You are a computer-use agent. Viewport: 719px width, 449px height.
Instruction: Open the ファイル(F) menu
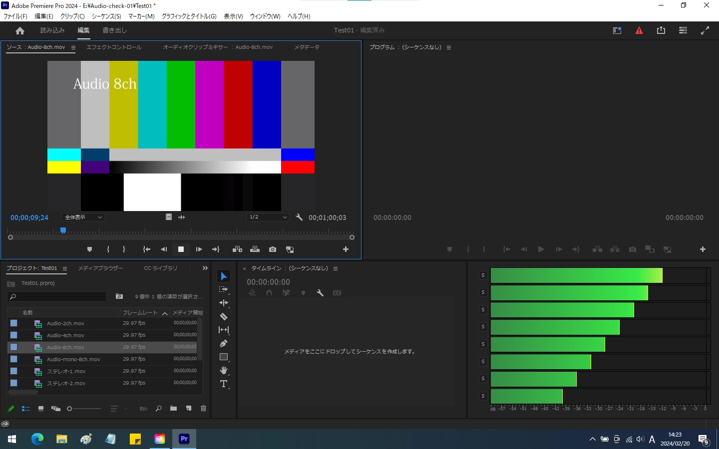click(x=15, y=16)
